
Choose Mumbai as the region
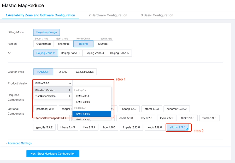103,44
